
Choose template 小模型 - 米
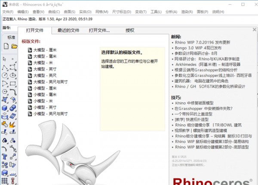click(x=40, y=101)
